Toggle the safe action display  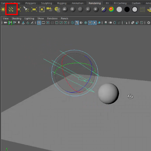[61, 23]
